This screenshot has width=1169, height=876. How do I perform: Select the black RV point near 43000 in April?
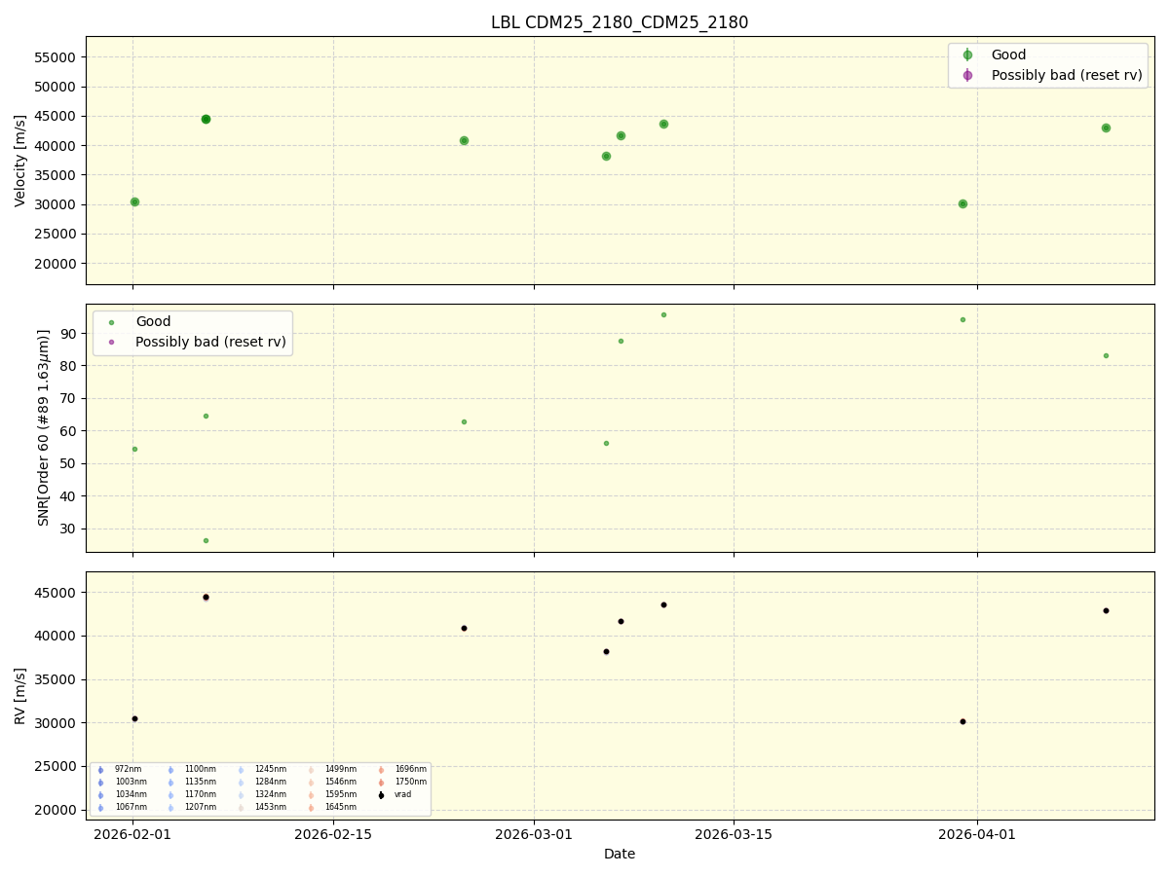pos(1106,610)
